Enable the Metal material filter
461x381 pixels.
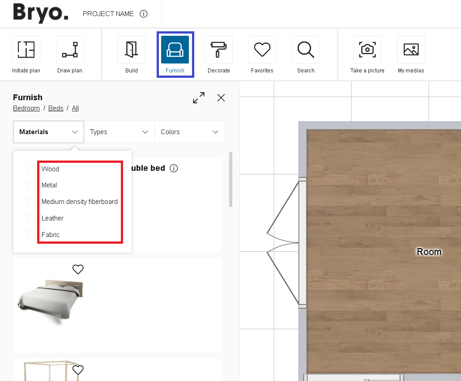pos(31,185)
